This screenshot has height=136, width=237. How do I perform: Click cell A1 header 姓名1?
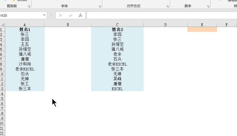(25, 30)
